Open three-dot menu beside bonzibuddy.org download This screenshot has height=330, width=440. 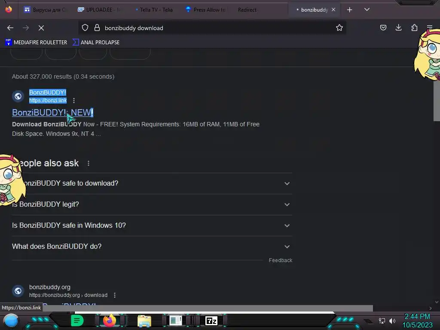pyautogui.click(x=114, y=295)
